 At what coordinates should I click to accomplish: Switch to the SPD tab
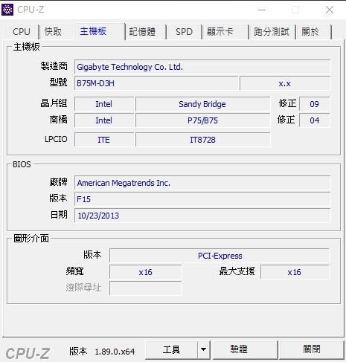184,32
